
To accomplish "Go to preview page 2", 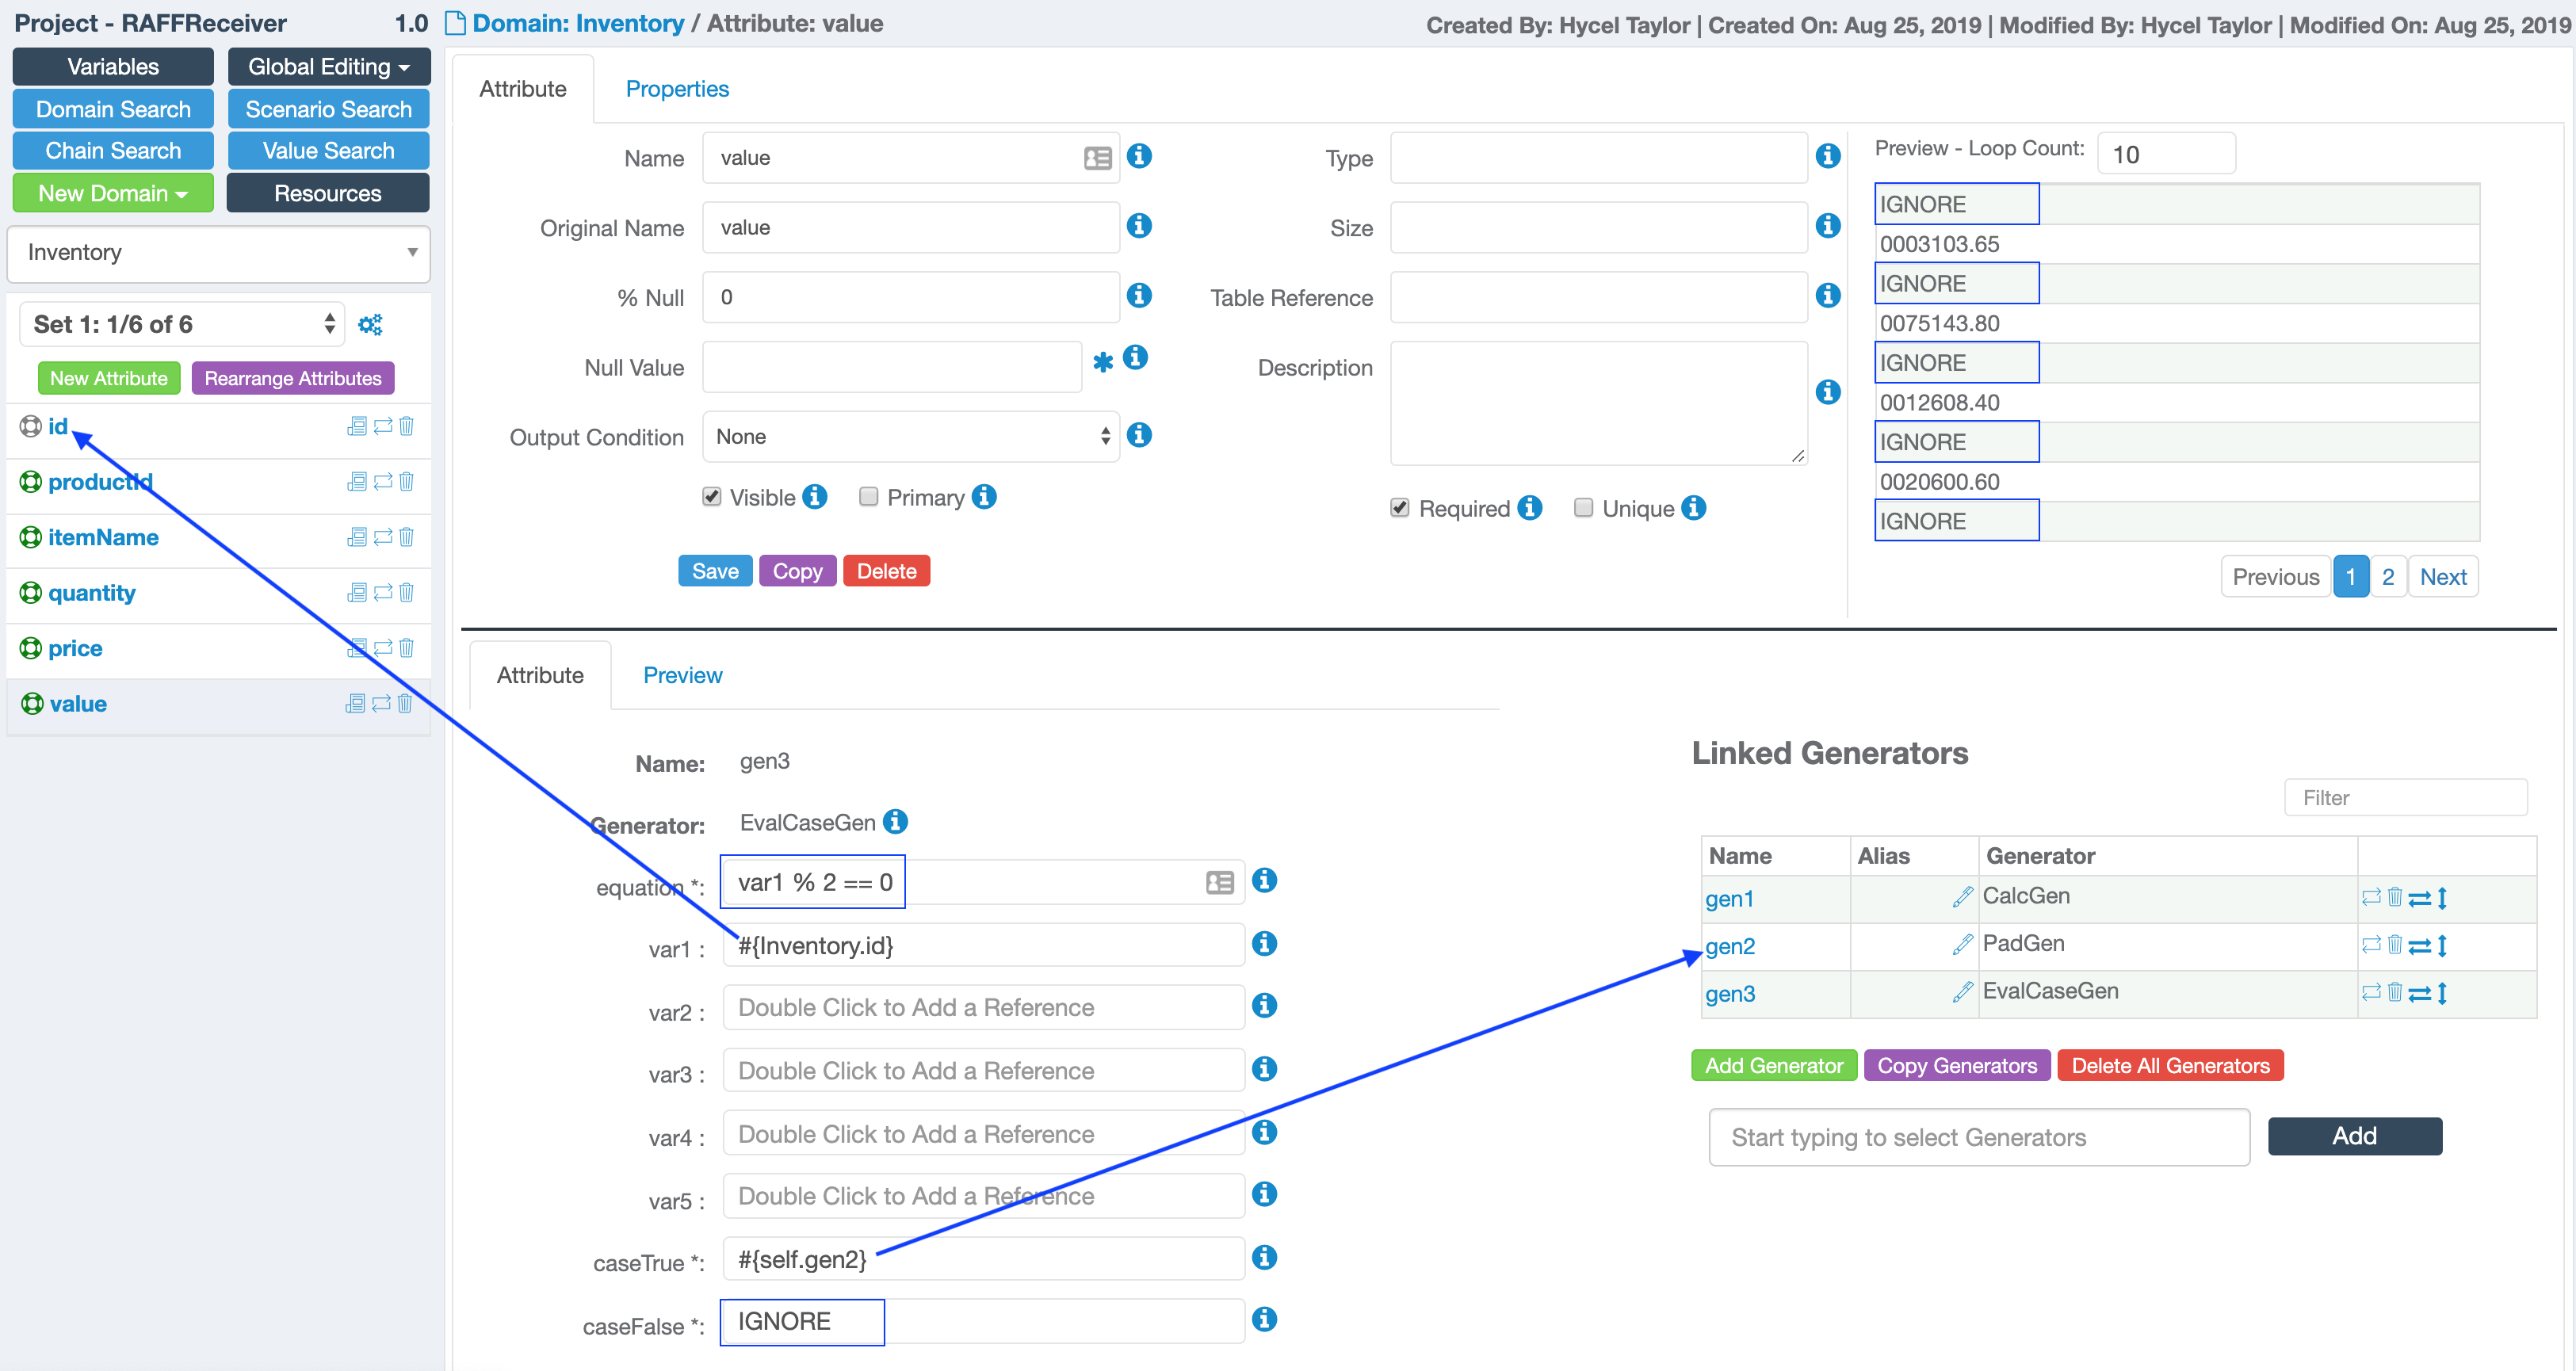I will pyautogui.click(x=2387, y=577).
